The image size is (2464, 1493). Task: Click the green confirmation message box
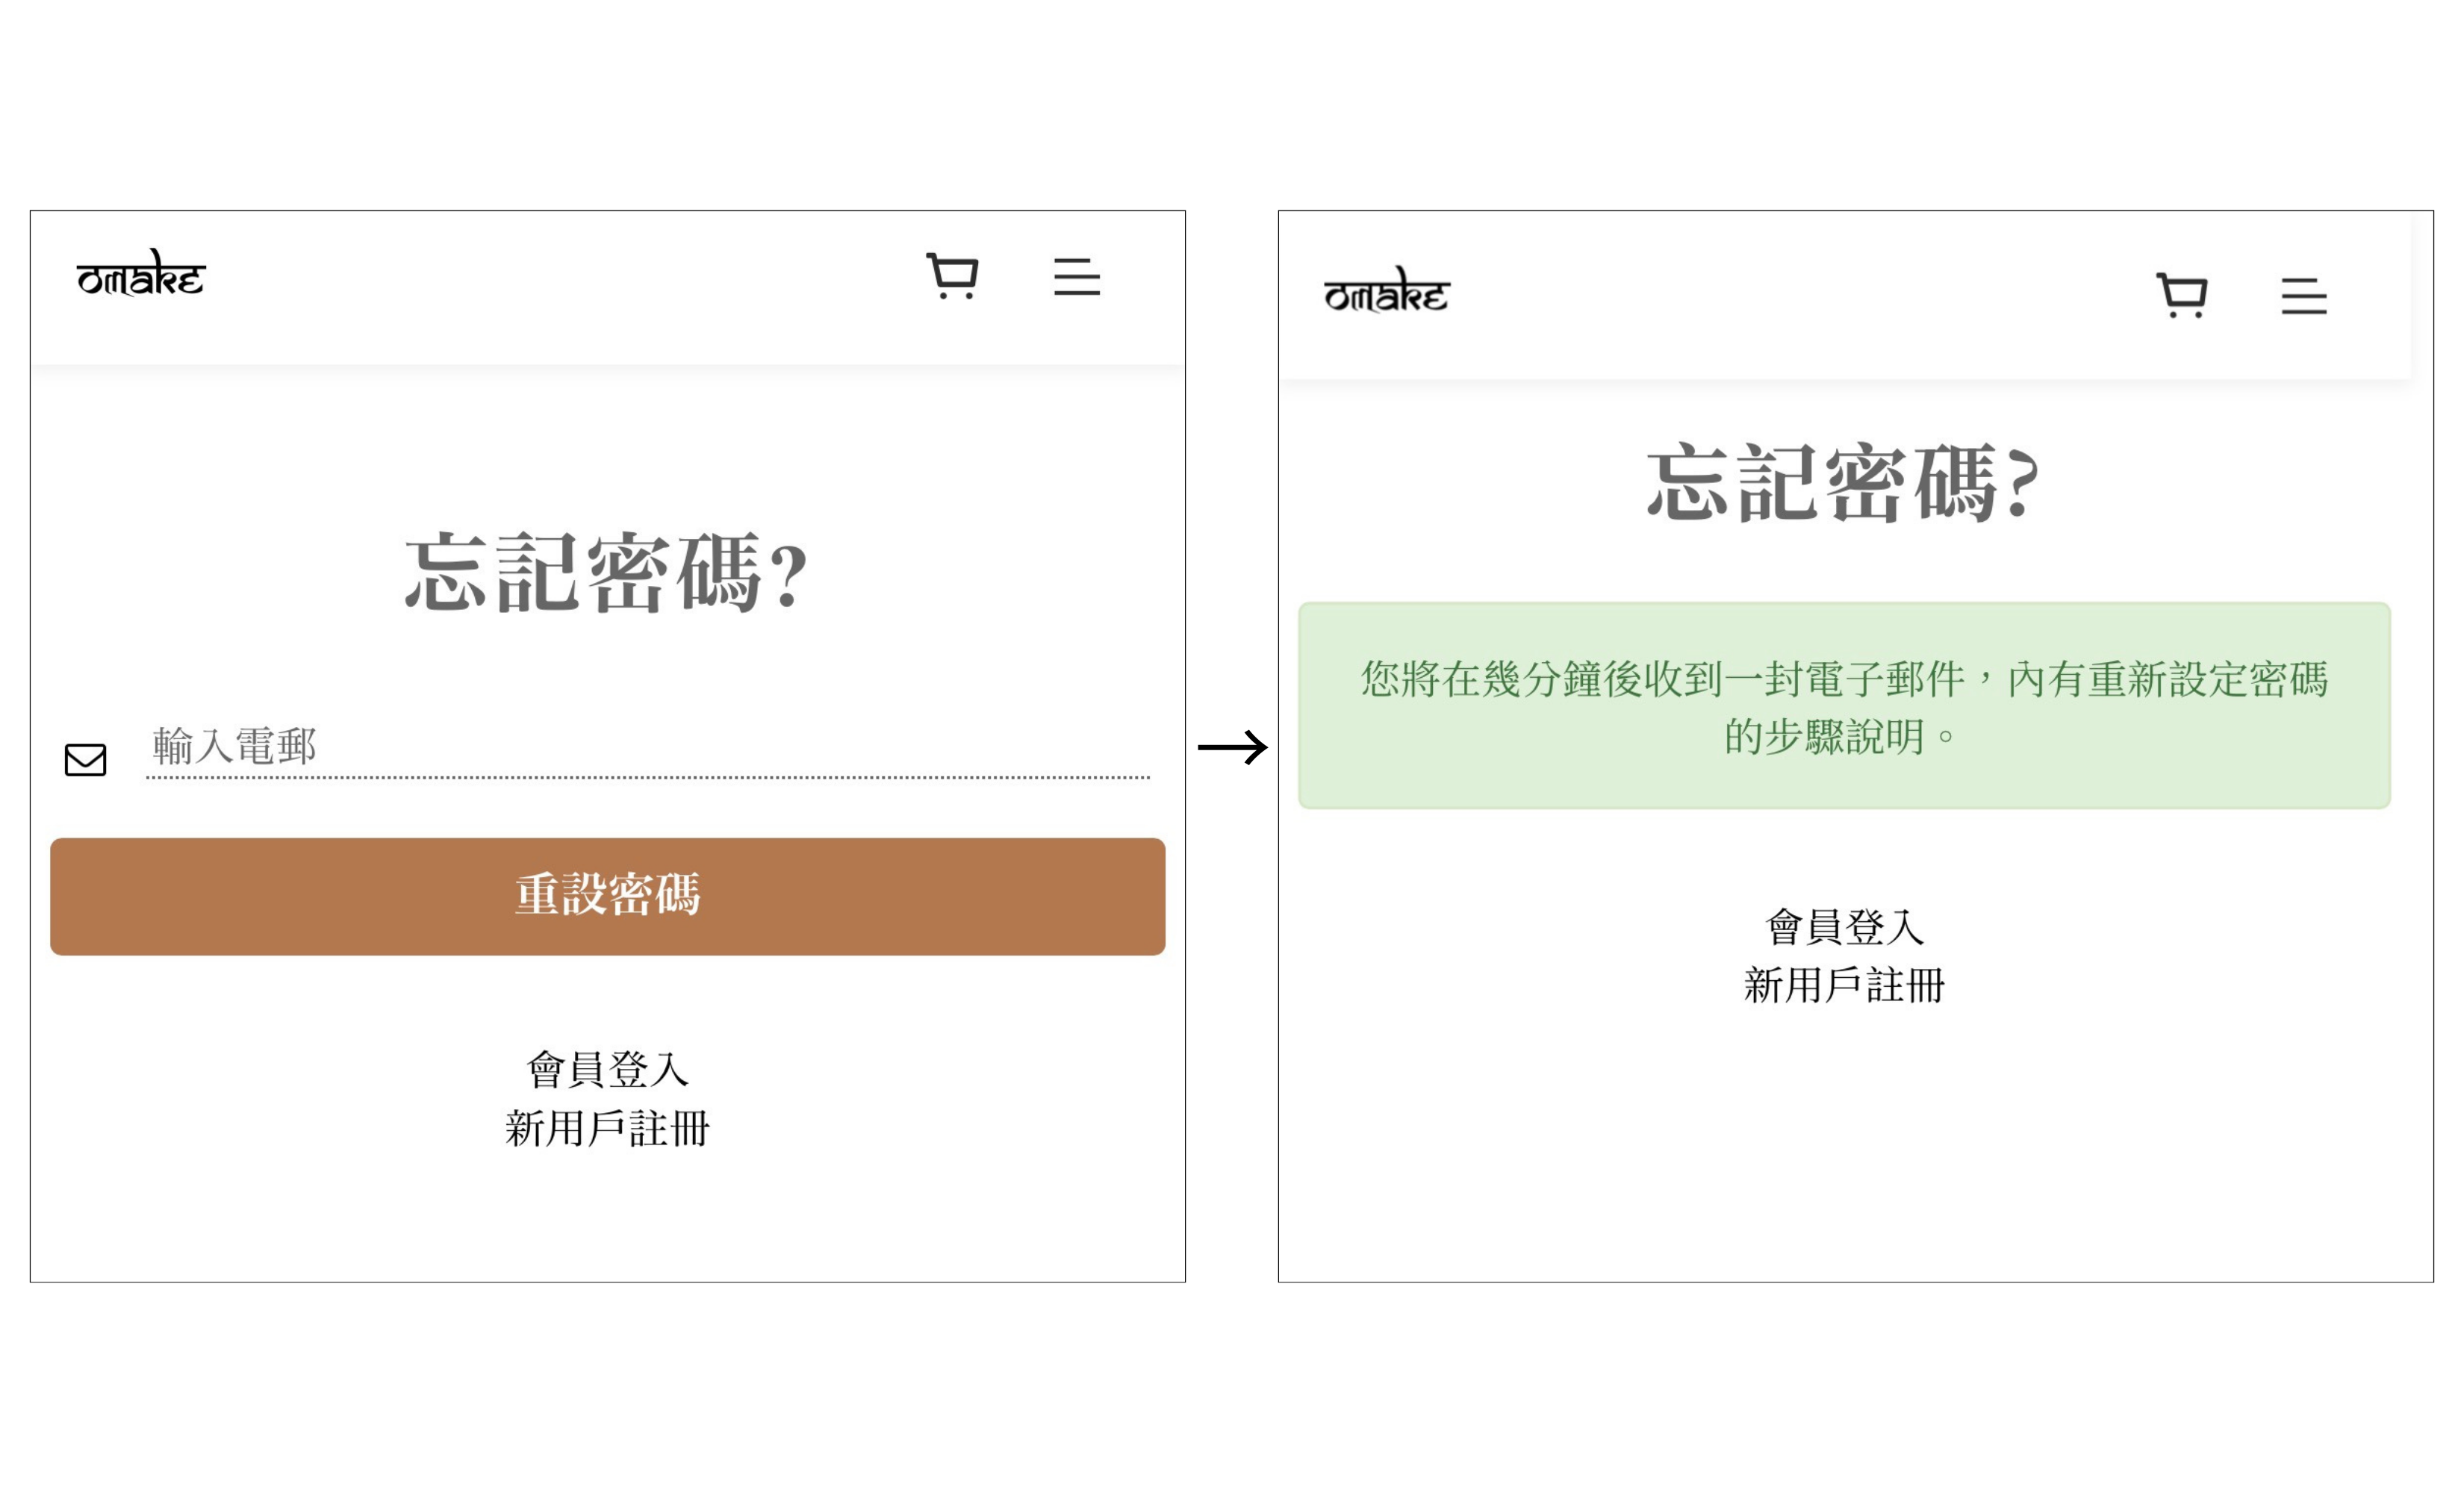tap(1844, 705)
